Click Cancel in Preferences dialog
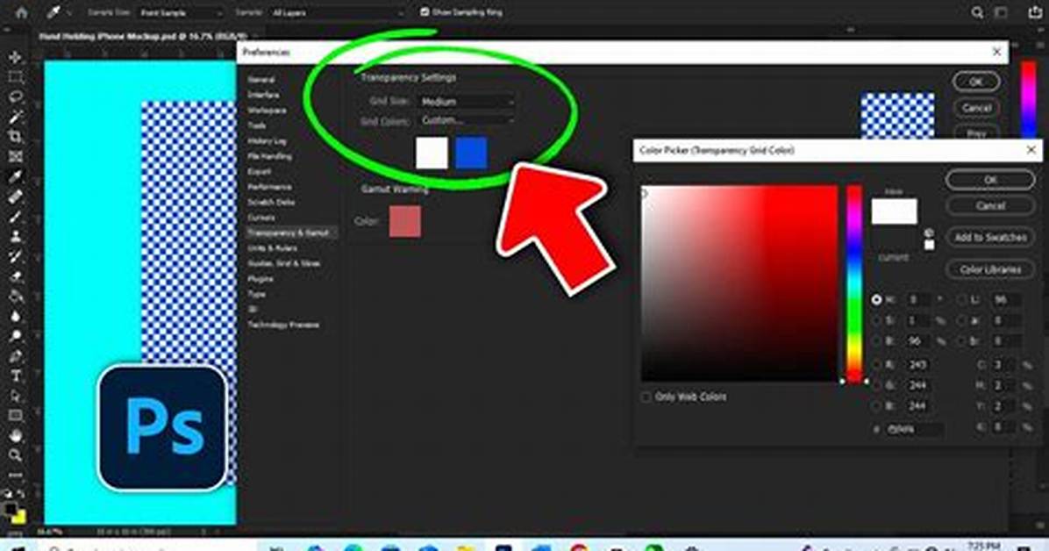 click(x=976, y=108)
